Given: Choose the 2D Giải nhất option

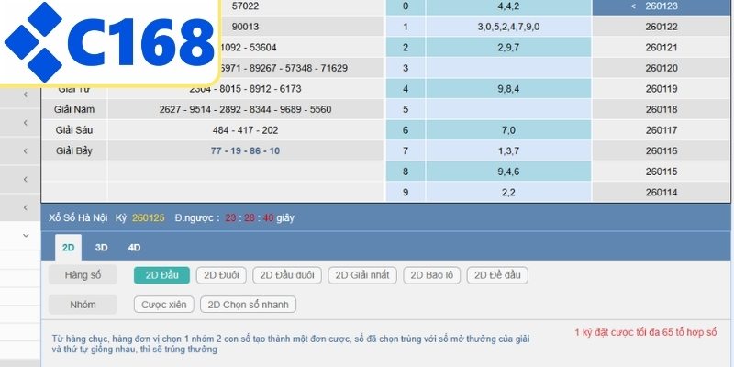Looking at the screenshot, I should [364, 274].
